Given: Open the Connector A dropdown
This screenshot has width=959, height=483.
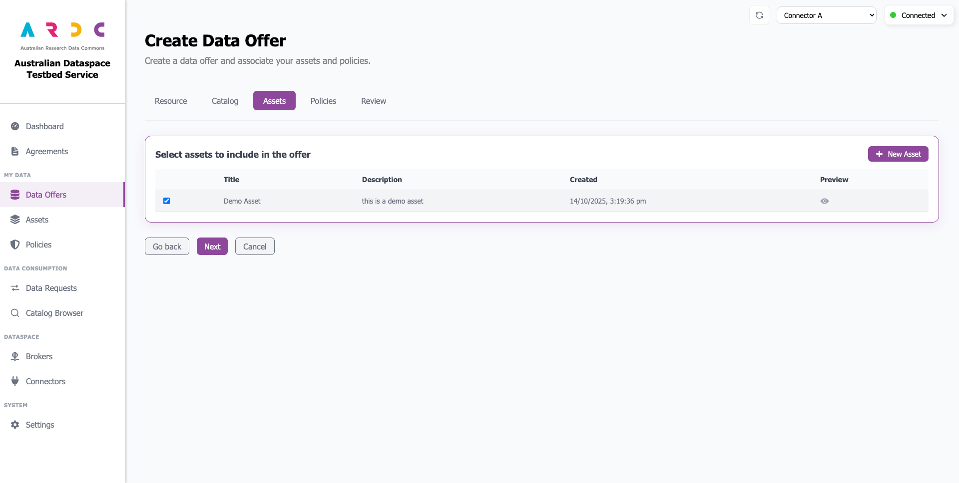Looking at the screenshot, I should click(827, 15).
